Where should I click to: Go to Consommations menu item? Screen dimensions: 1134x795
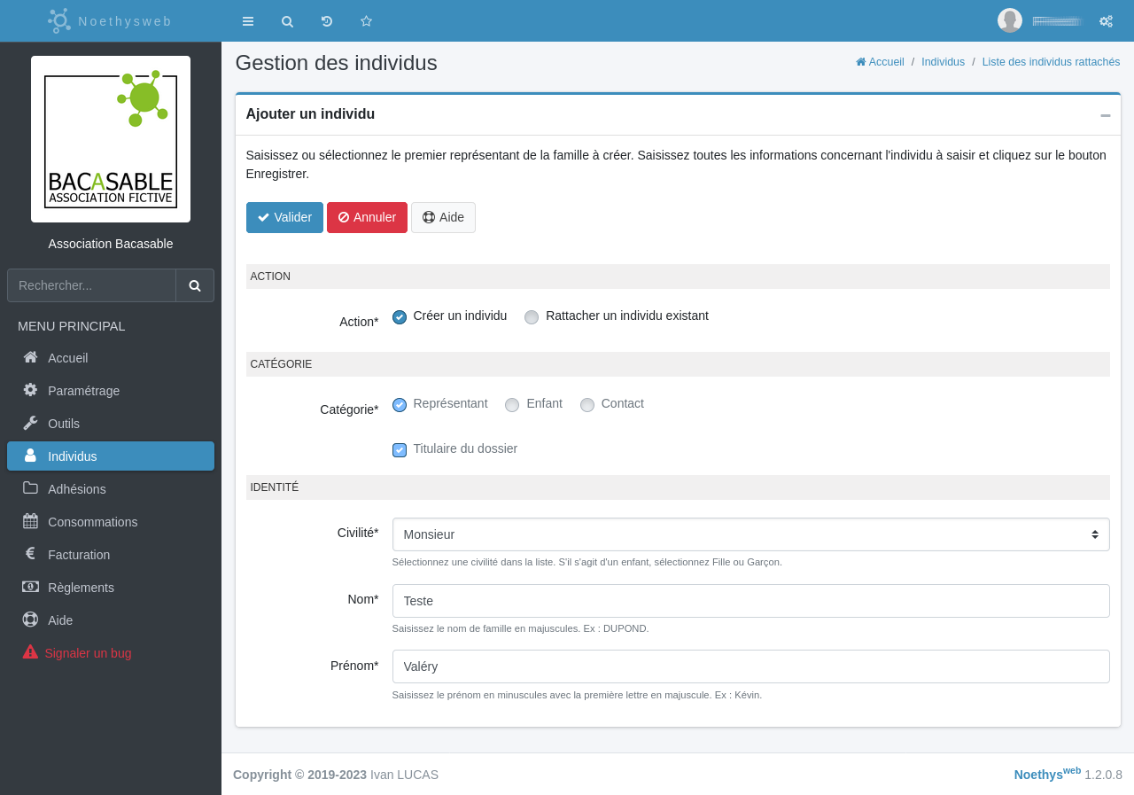pos(92,522)
